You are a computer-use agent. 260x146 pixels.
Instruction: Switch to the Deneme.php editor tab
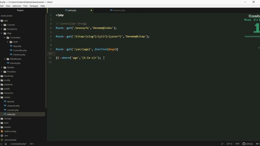[x=117, y=11]
